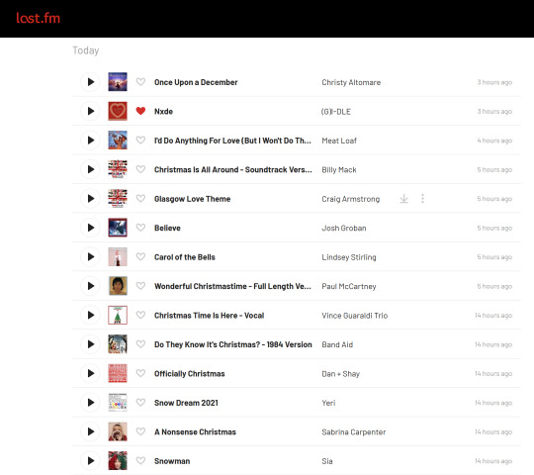534x475 pixels.
Task: Toggle heart for Believe
Action: 140,228
